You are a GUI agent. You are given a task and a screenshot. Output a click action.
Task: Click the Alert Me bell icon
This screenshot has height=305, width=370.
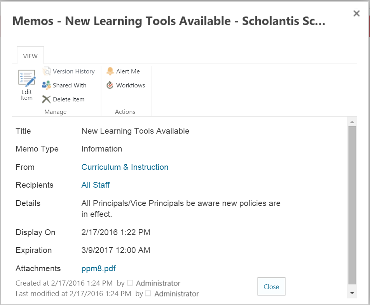[x=110, y=71]
